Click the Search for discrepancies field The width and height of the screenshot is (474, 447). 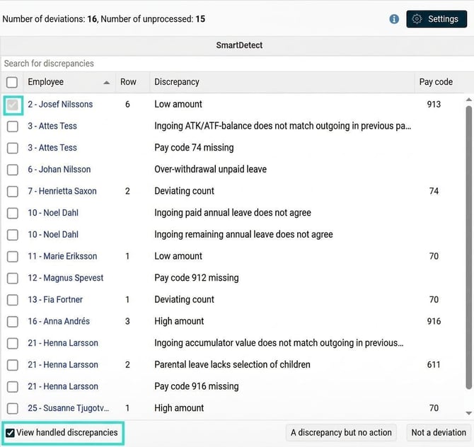[237, 64]
